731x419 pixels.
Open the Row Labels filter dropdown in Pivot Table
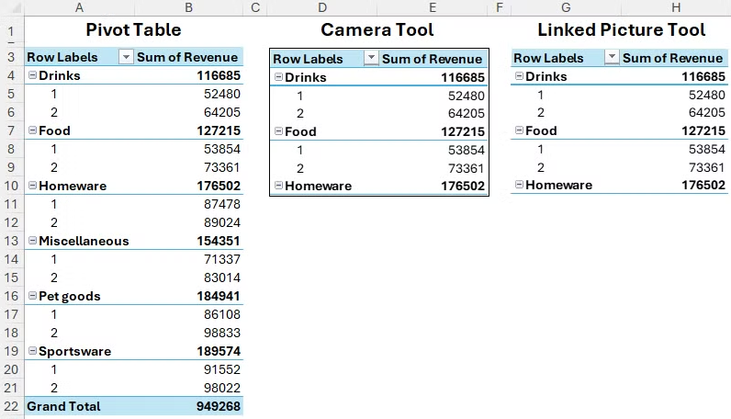126,57
